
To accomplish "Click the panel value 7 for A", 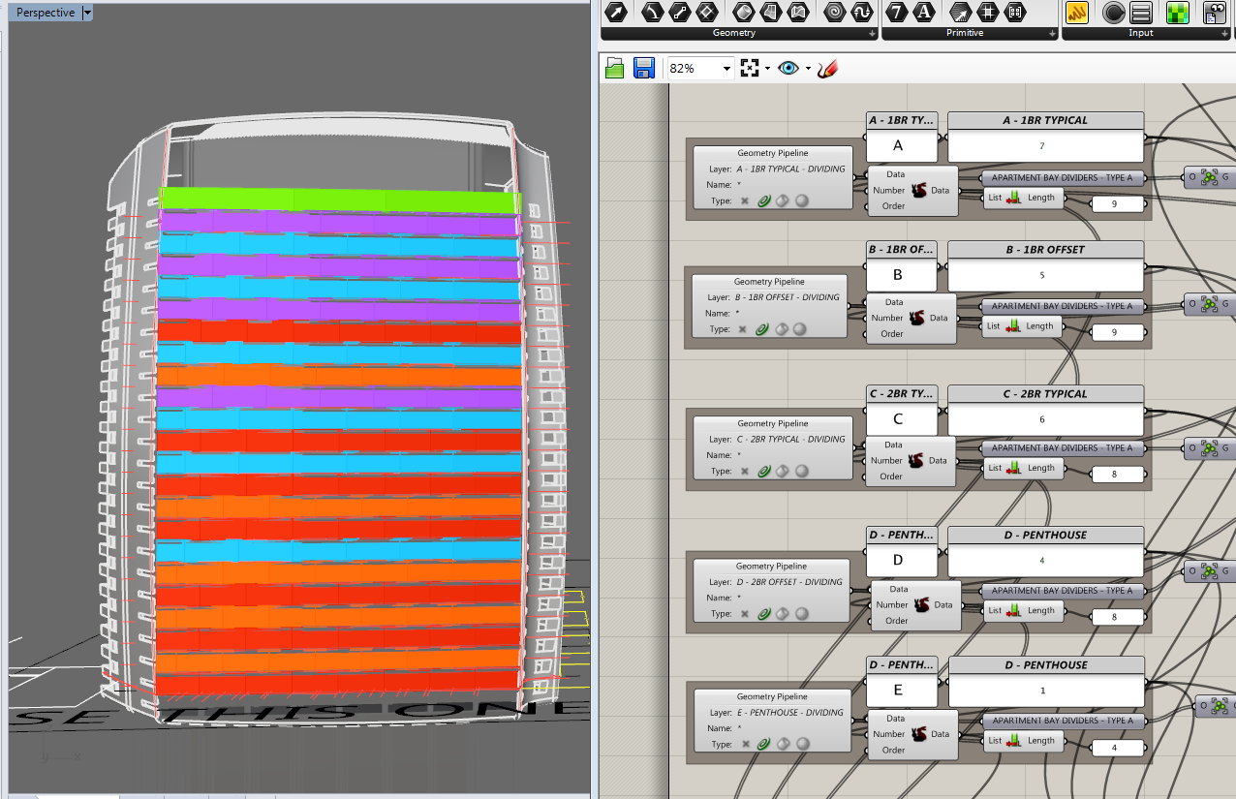I will 1045,146.
